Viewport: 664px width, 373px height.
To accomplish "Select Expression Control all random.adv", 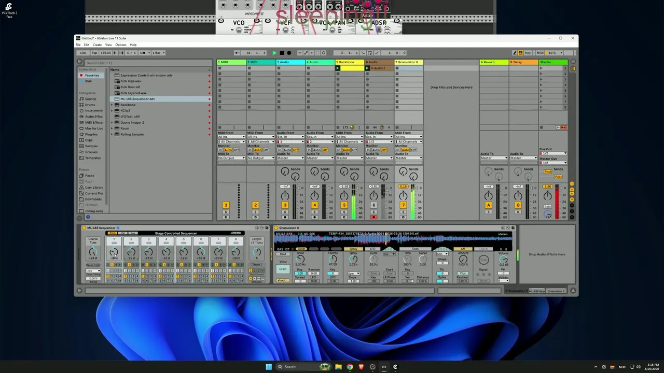I will point(161,75).
